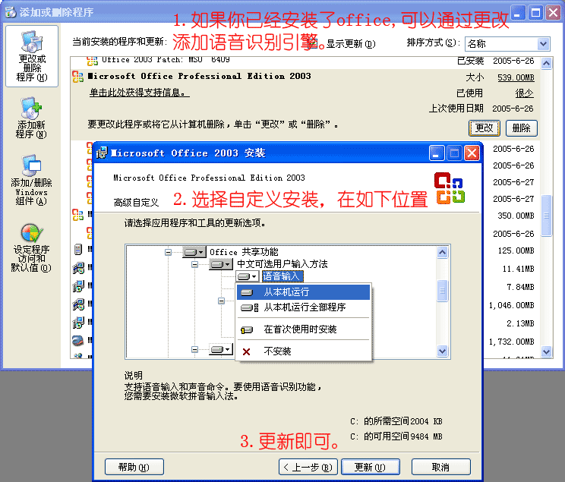
Task: Click program icon beside 1,732.00MB row
Action: (77, 340)
